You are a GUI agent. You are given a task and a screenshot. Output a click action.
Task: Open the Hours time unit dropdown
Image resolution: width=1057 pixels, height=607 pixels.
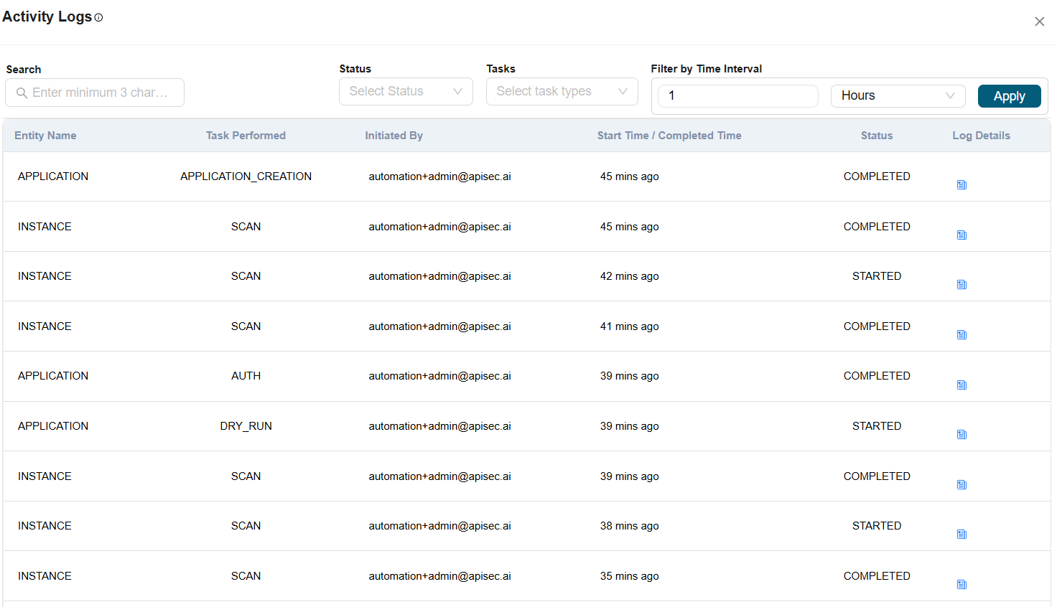pos(898,95)
